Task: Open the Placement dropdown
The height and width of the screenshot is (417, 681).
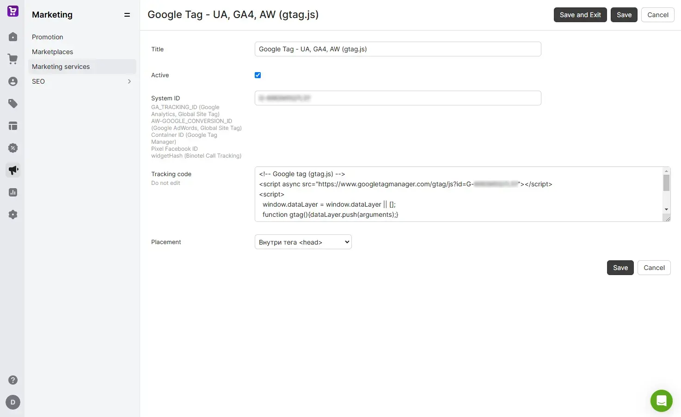Action: click(x=303, y=242)
